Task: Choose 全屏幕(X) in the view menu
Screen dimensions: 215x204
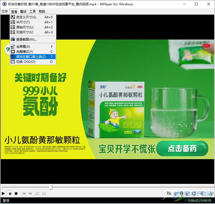Action: click(x=33, y=47)
